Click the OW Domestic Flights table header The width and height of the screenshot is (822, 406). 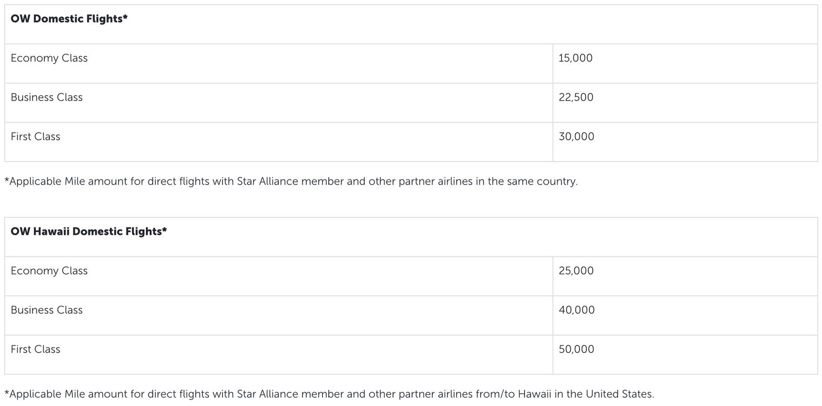coord(69,19)
